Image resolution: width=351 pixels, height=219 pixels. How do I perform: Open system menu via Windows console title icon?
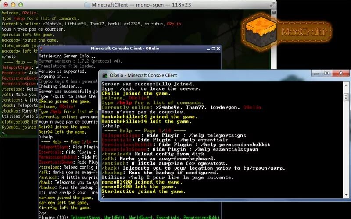[104, 75]
